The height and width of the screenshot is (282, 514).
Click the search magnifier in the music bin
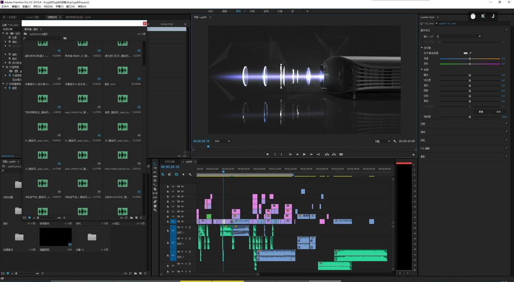(x=24, y=38)
